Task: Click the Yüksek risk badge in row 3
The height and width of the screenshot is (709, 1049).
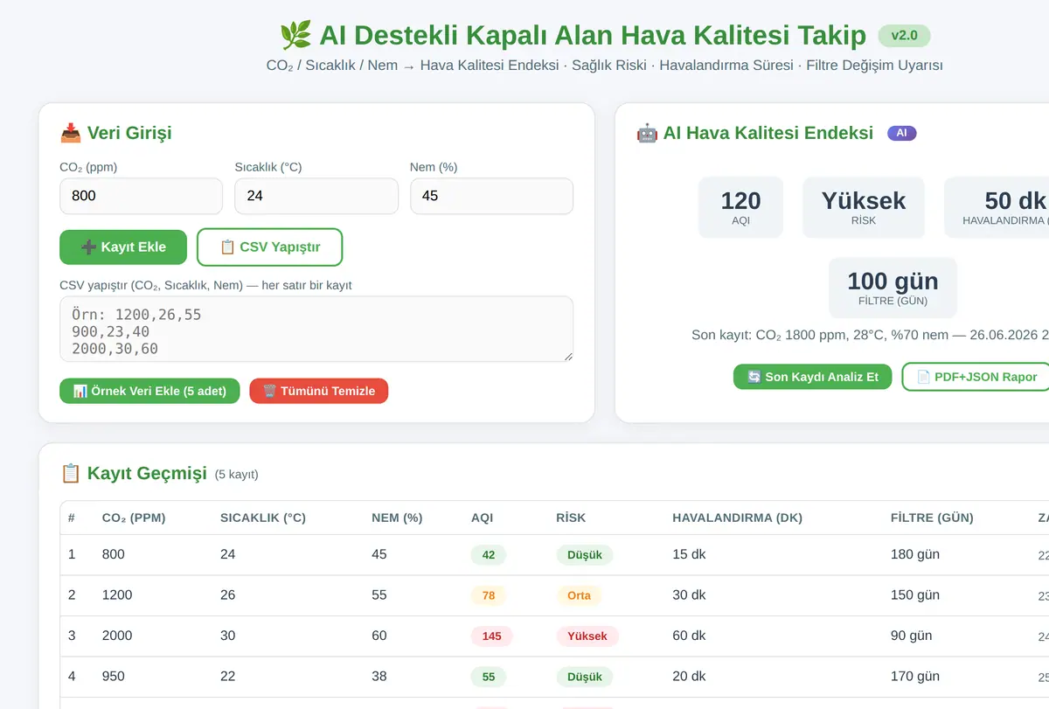Action: 587,636
